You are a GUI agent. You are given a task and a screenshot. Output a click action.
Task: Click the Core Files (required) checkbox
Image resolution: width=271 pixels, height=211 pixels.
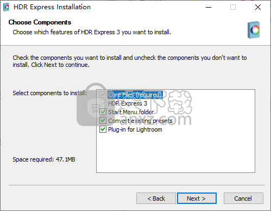click(103, 95)
